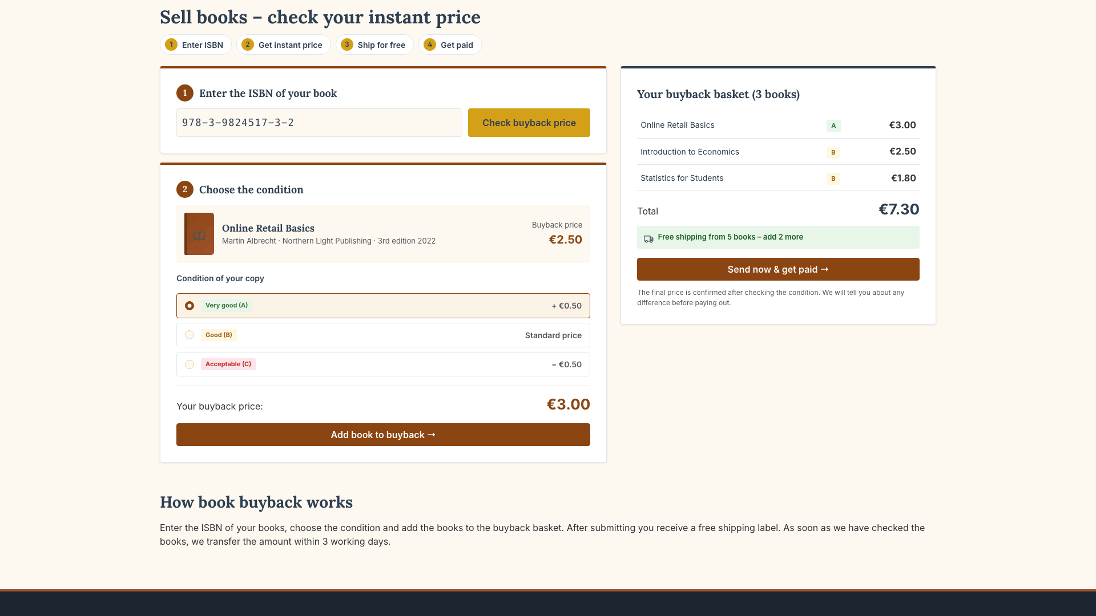Click the How book buyback works heading
The image size is (1096, 616).
tap(256, 502)
